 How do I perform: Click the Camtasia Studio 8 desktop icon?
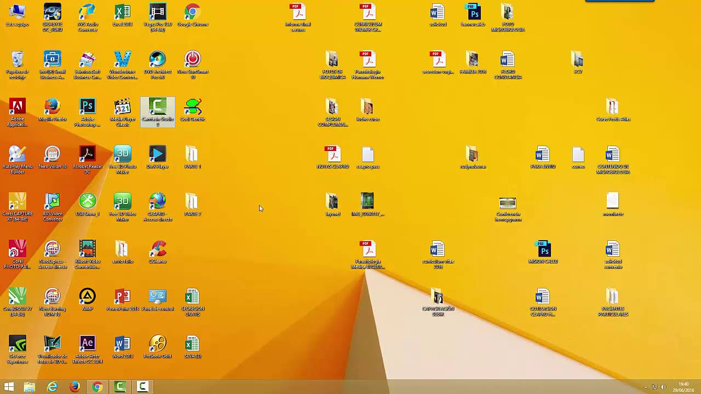coord(158,113)
